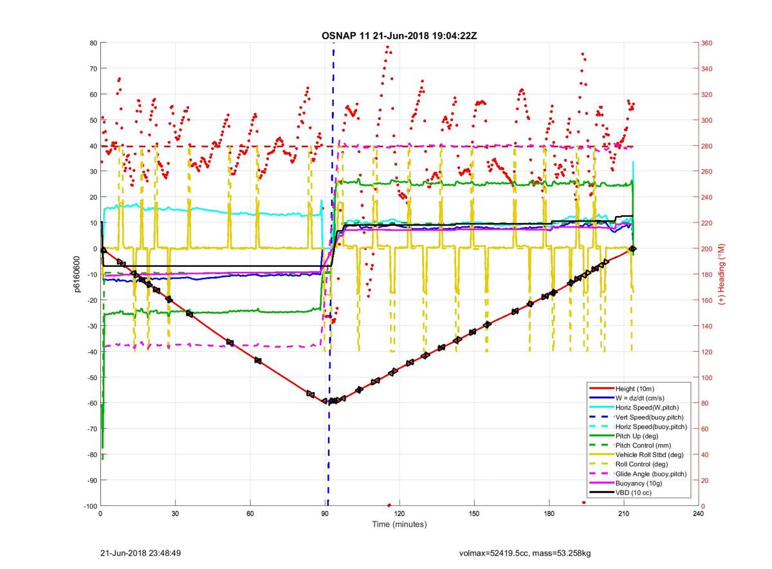Select the -100 tick on the left axis

(x=89, y=506)
